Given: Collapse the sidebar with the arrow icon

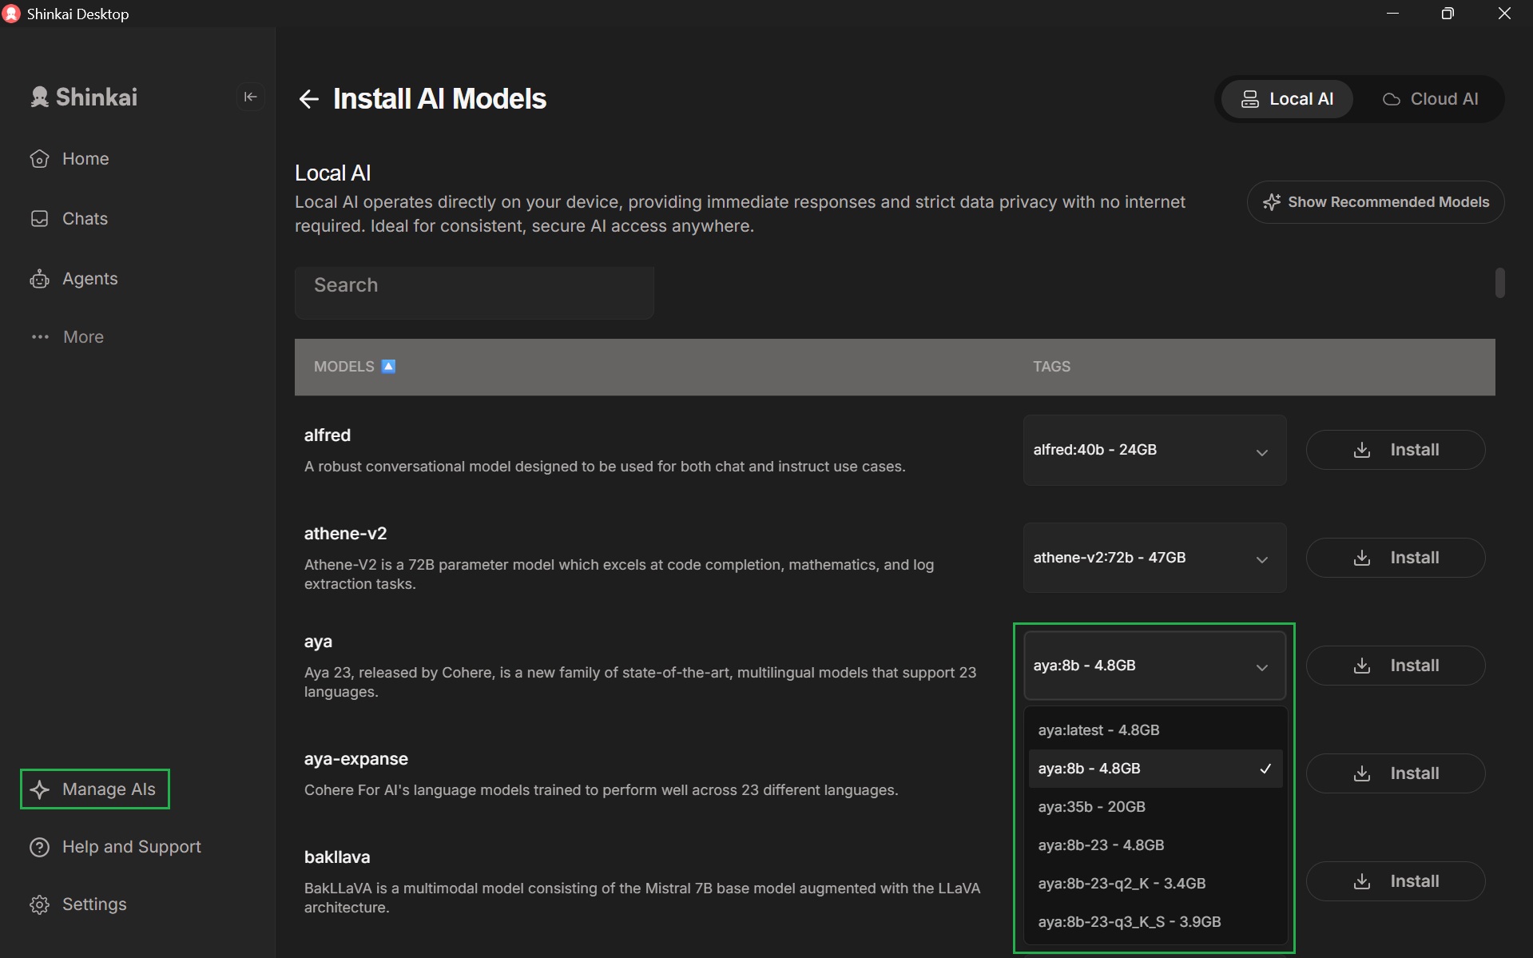Looking at the screenshot, I should tap(250, 97).
